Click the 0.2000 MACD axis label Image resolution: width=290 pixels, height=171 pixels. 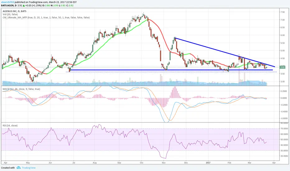284,91
